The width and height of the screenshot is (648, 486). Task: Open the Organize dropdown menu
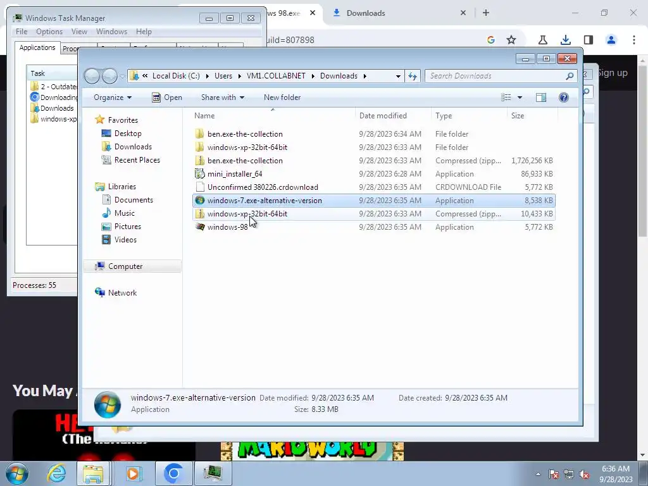point(113,97)
